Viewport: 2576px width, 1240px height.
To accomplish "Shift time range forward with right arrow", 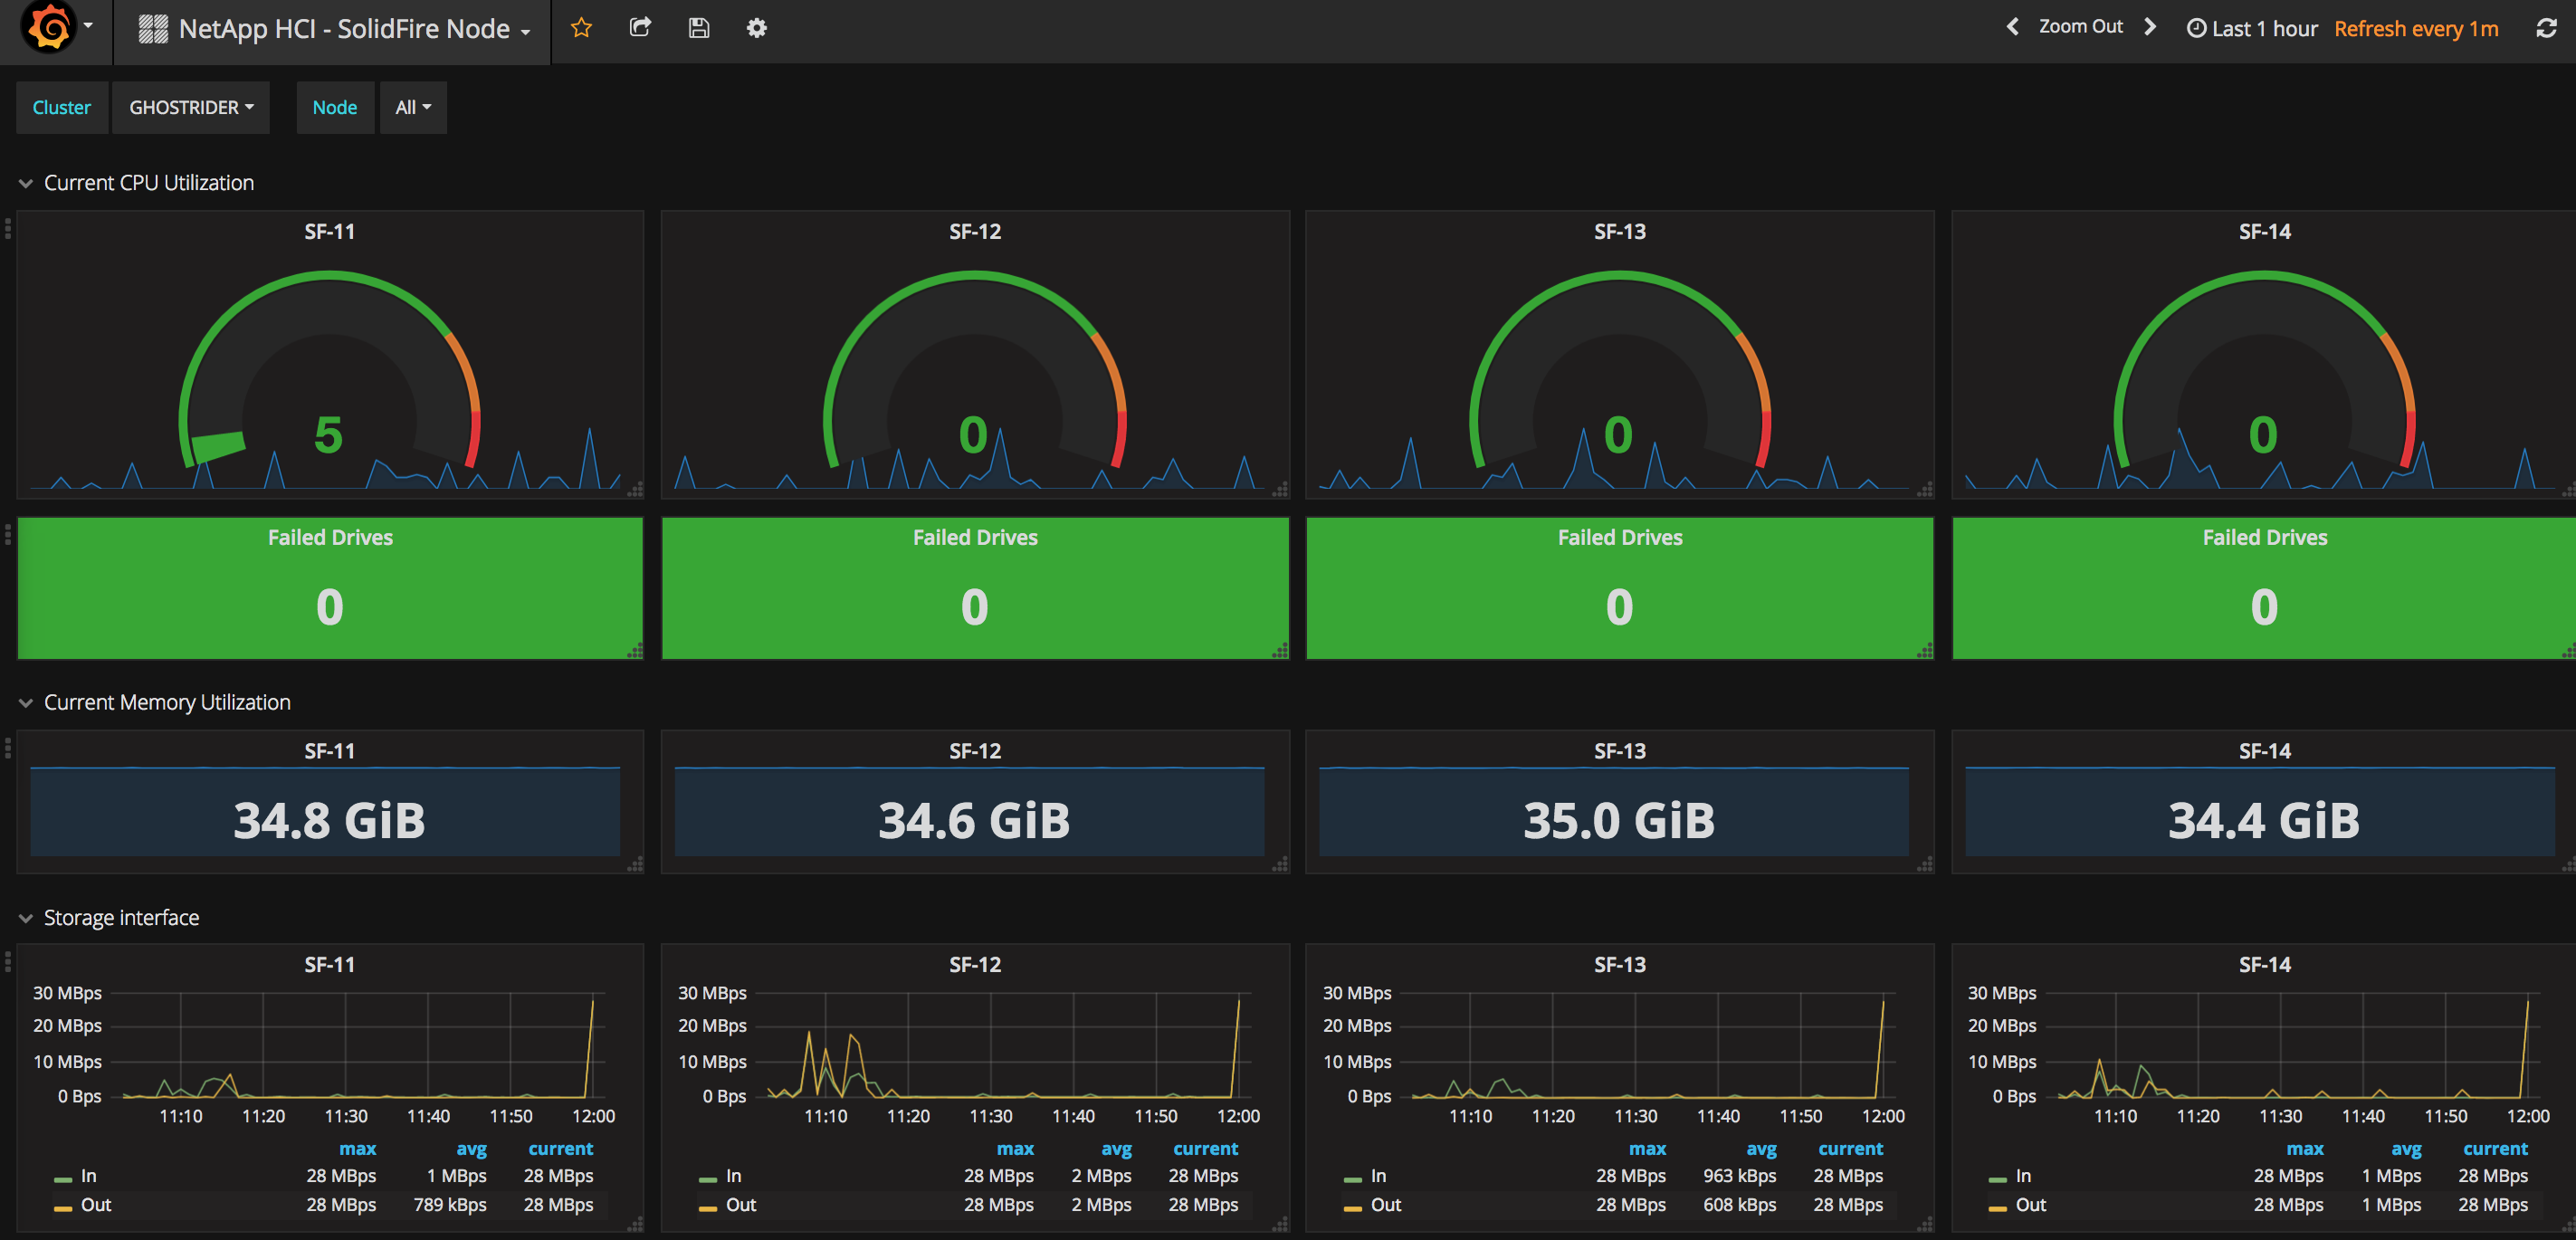I will point(2150,27).
